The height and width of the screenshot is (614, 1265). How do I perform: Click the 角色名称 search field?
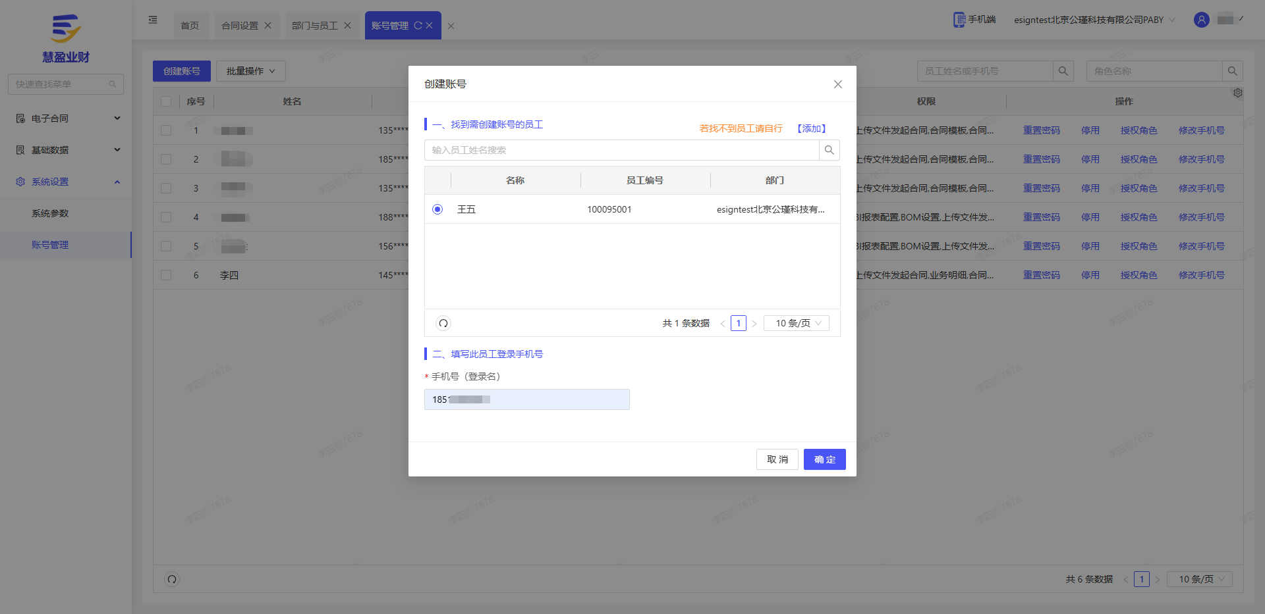click(1154, 71)
